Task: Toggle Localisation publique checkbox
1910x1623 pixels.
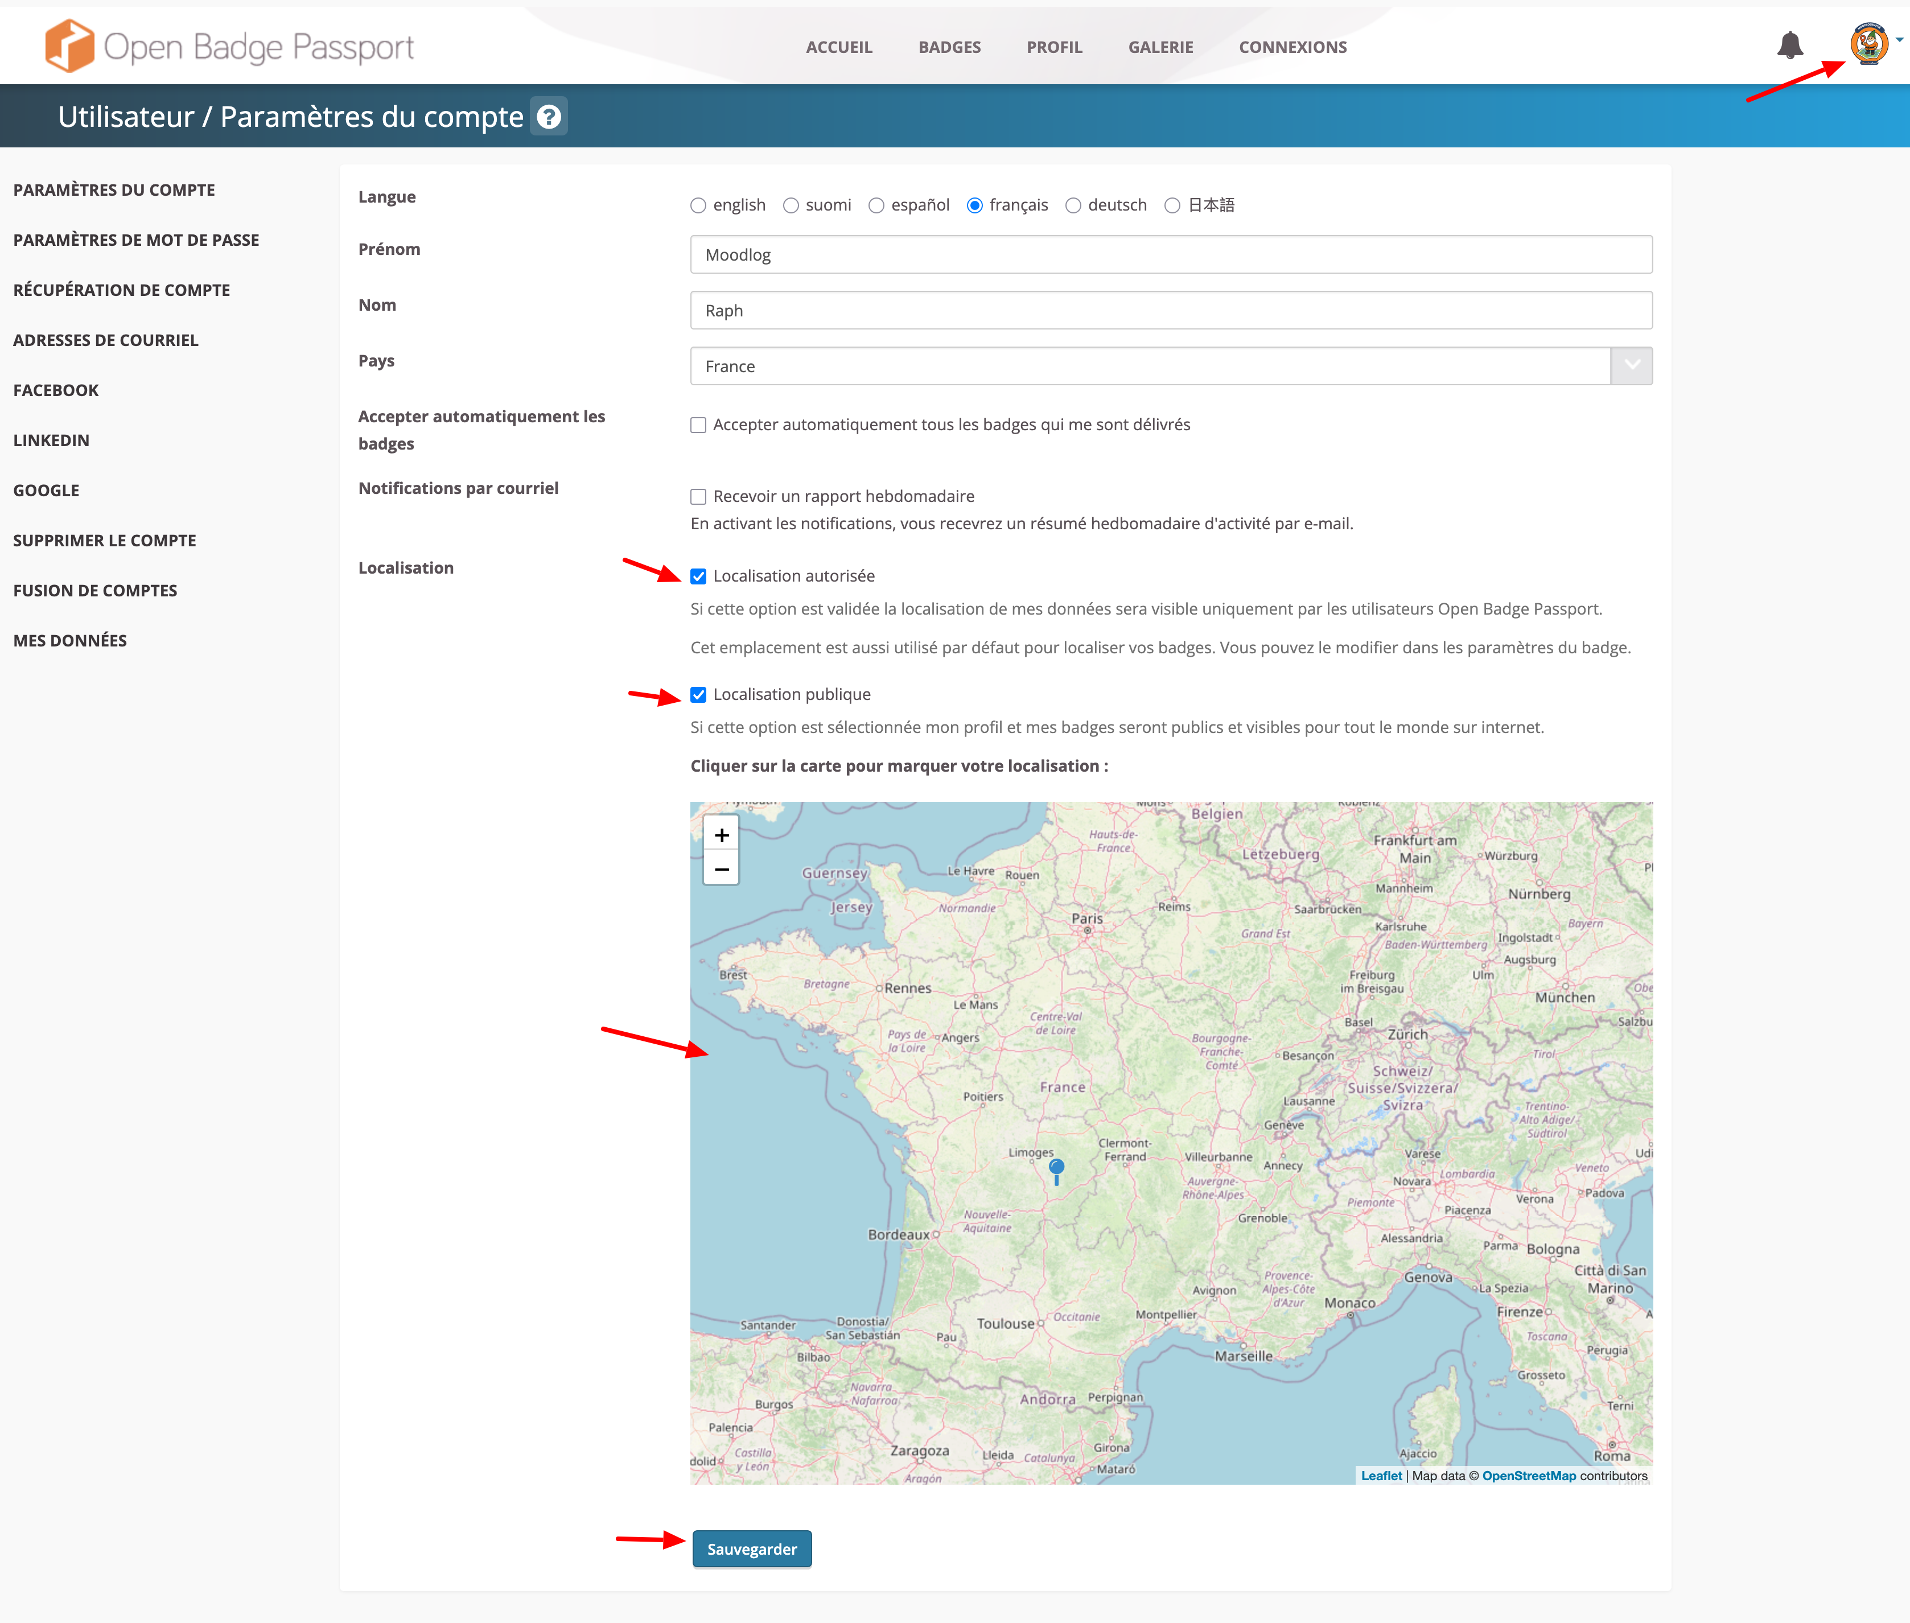Action: click(698, 695)
